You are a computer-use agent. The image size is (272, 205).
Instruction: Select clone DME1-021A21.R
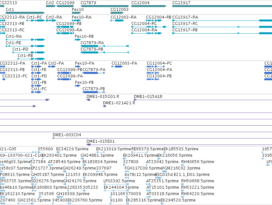[104, 106]
